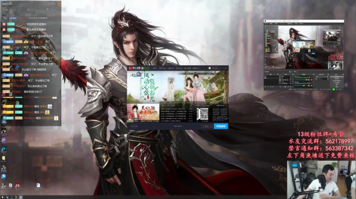Click the chat panel vertical scrollbar
356x199 pixels.
[x=60, y=30]
